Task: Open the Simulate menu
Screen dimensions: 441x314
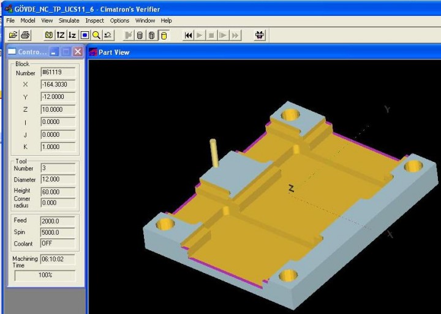Action: point(69,20)
